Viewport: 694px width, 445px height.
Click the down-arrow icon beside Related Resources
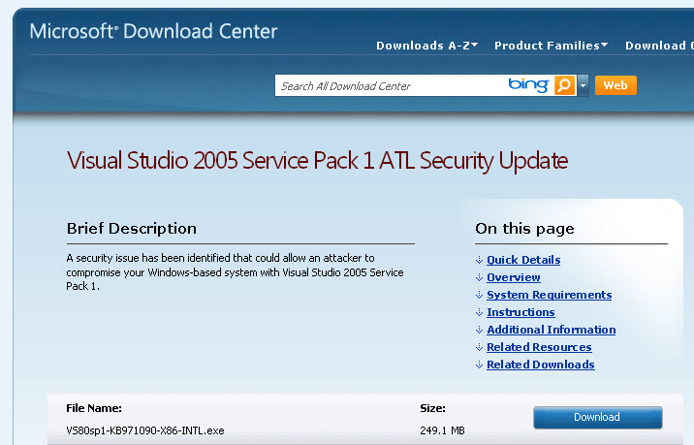point(479,347)
